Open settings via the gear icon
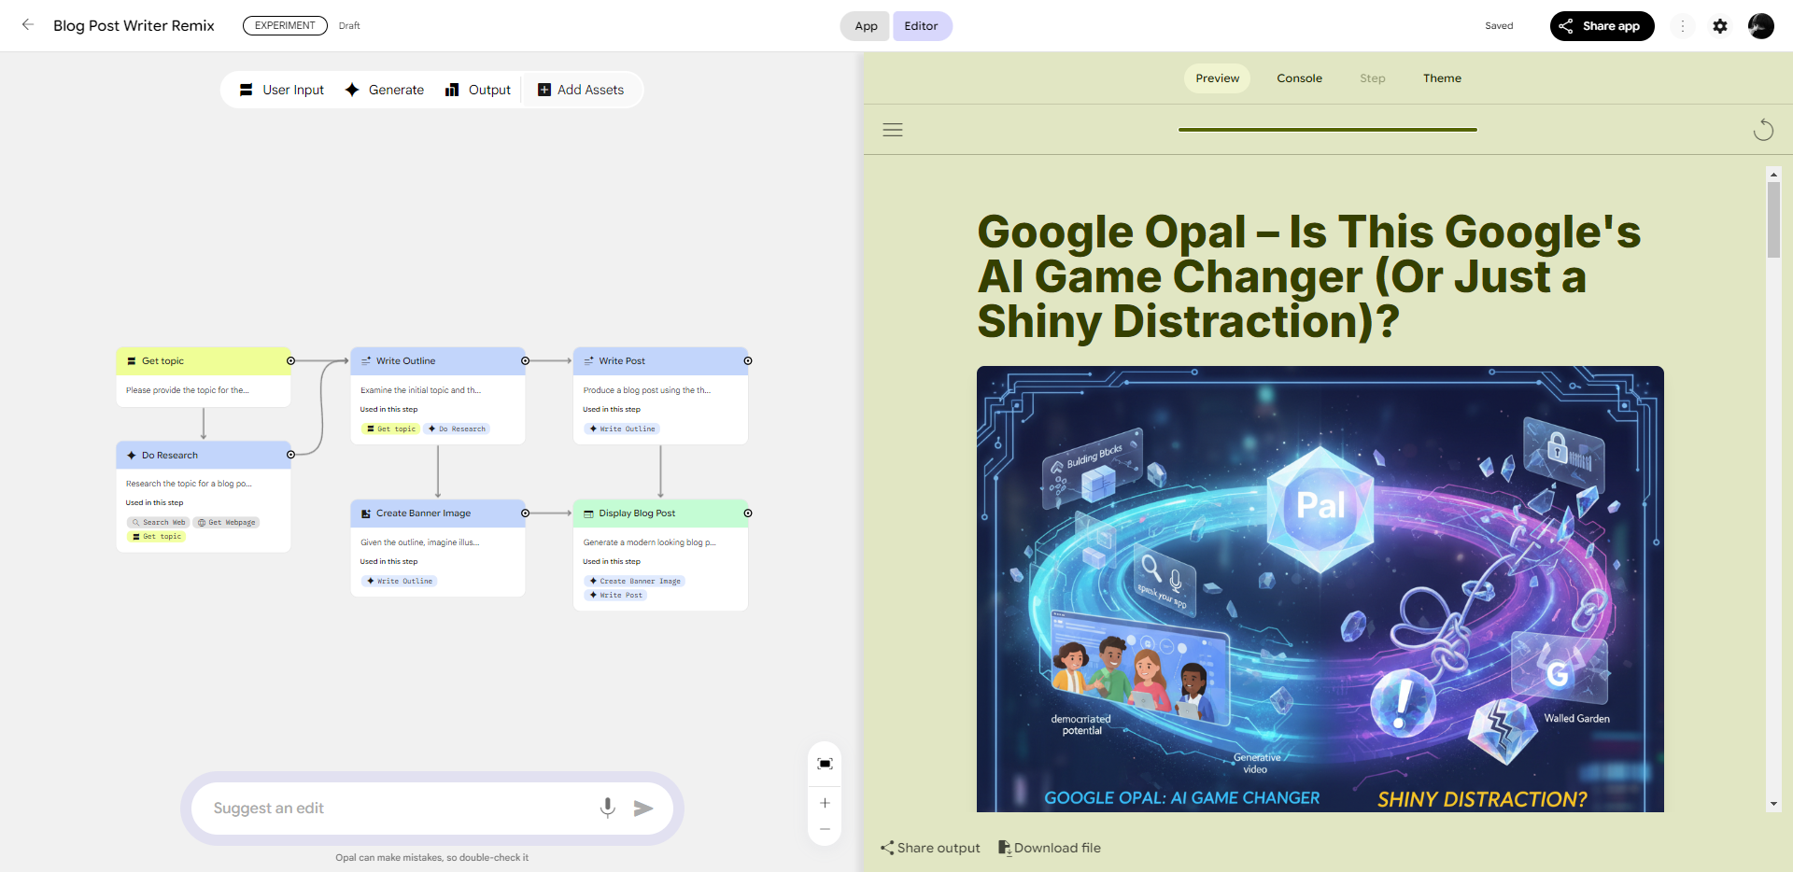The image size is (1793, 872). [x=1720, y=26]
